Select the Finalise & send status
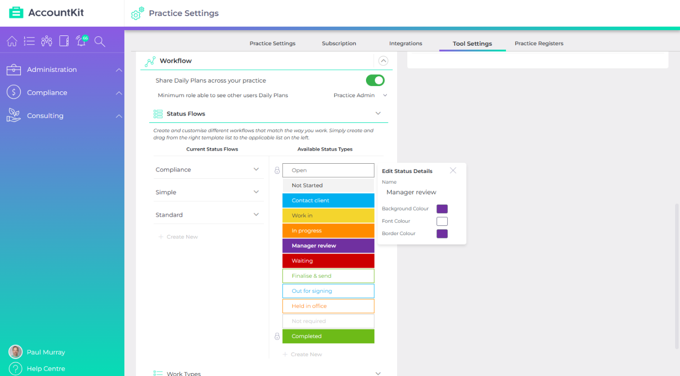The width and height of the screenshot is (680, 376). click(328, 275)
